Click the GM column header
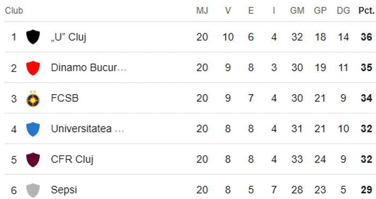The image size is (376, 199). (297, 11)
